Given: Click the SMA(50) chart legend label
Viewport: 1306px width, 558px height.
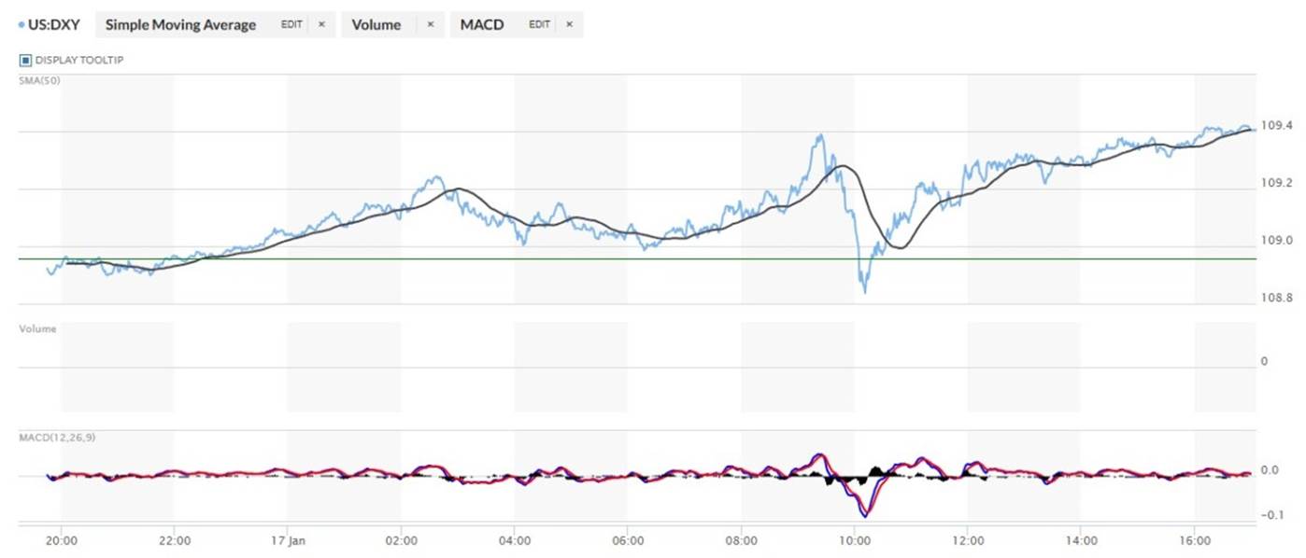Looking at the screenshot, I should point(36,80).
